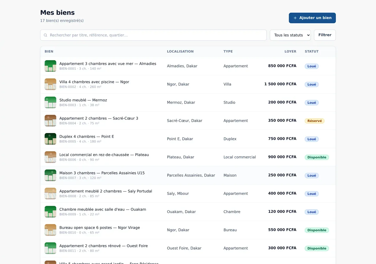376x264 pixels.
Task: Click the LOYER column header
Action: (290, 51)
